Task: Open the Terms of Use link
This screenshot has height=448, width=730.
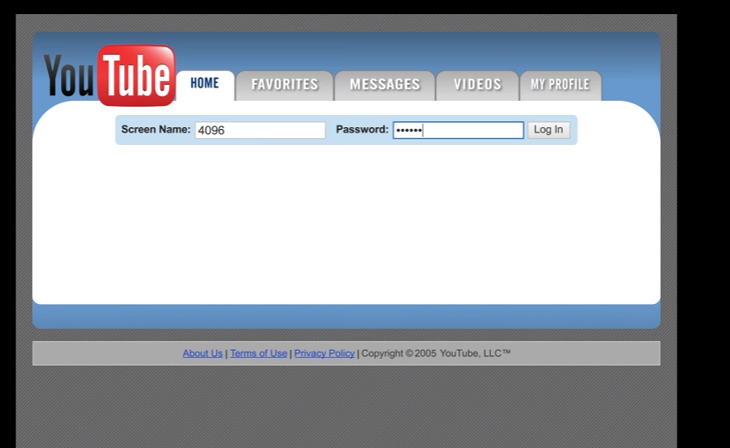Action: point(258,353)
